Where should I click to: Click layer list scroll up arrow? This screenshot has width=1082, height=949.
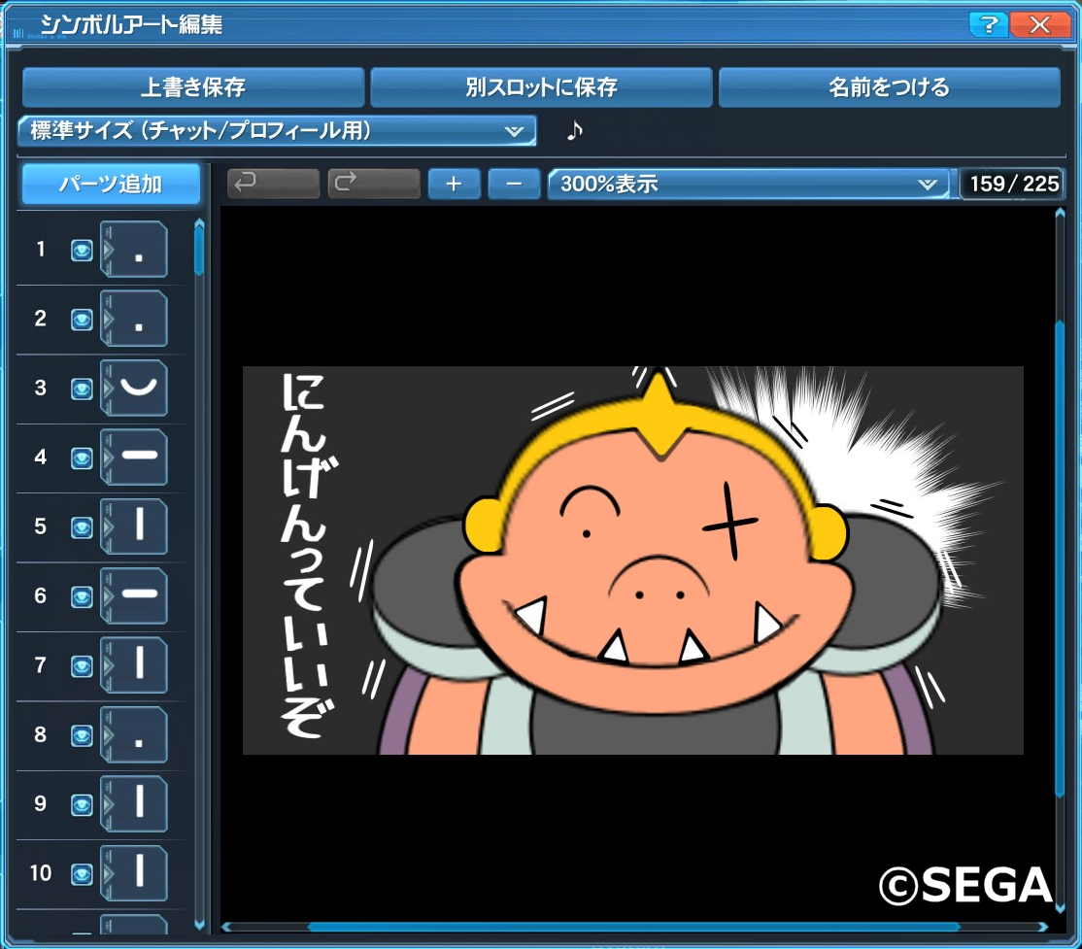coord(199,222)
